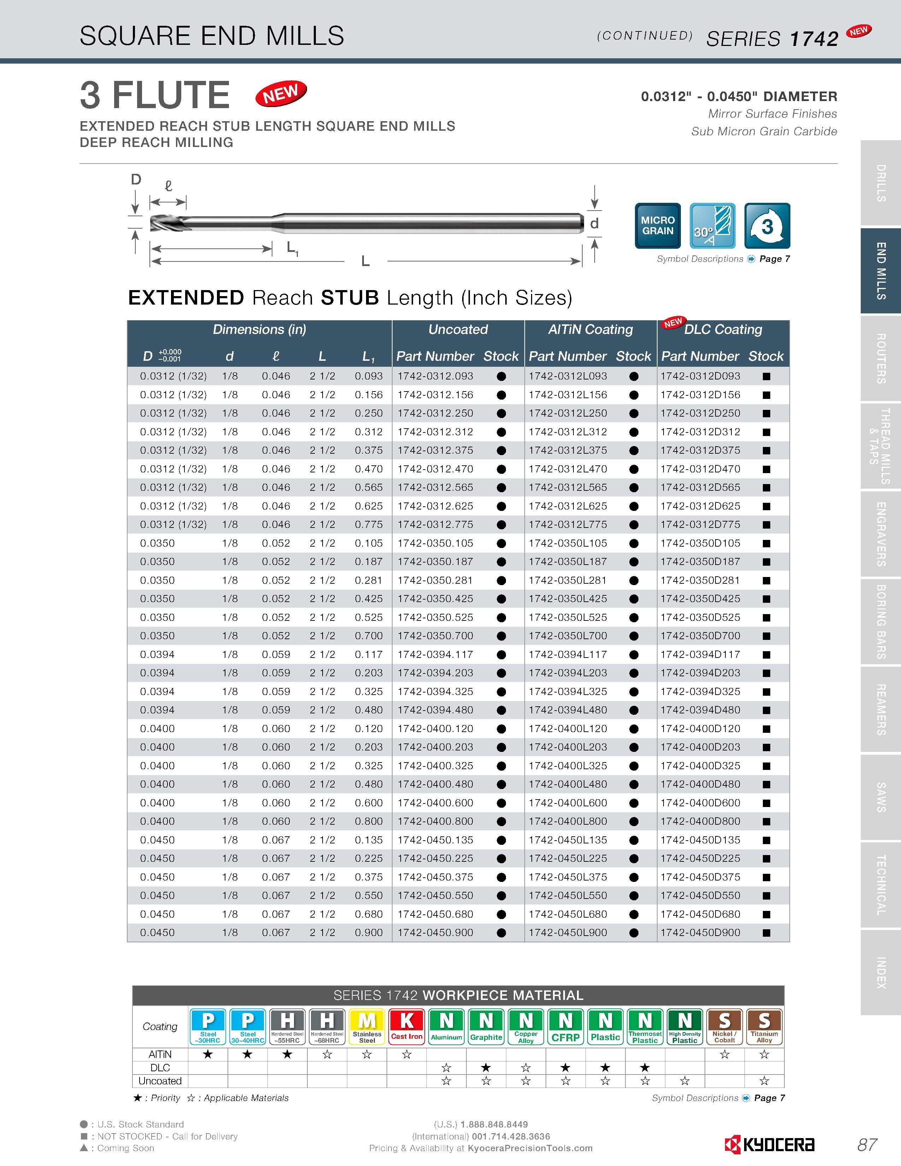
Task: Click the Copper Alloy N icon
Action: (x=526, y=1026)
